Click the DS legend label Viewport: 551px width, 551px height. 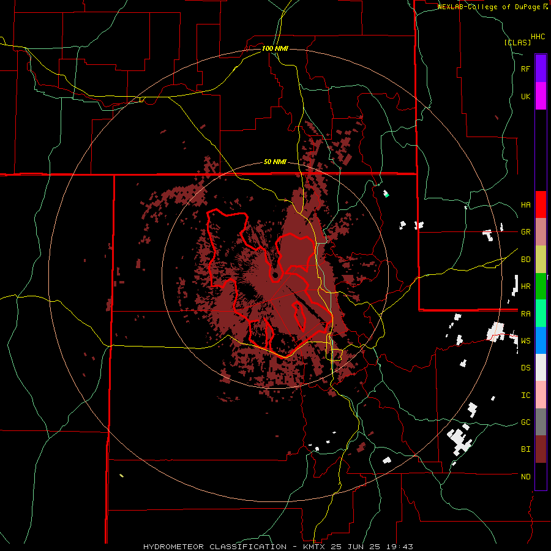coord(525,368)
